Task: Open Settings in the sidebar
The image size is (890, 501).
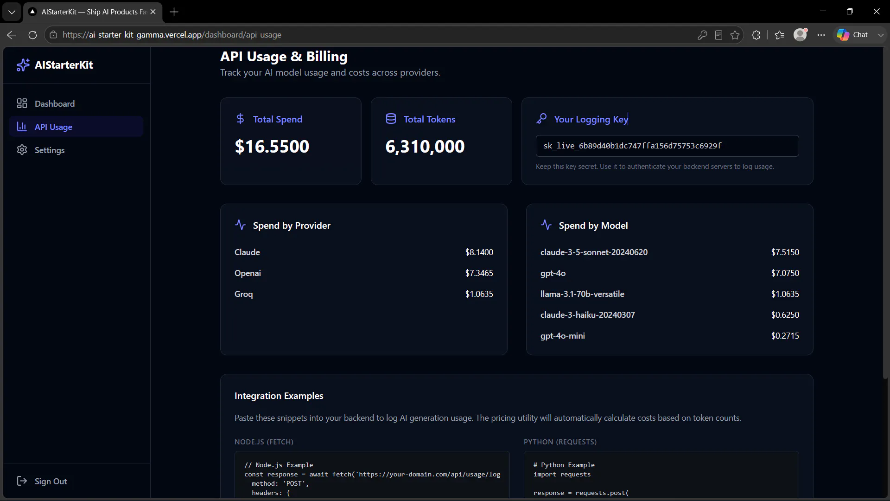Action: pos(76,150)
